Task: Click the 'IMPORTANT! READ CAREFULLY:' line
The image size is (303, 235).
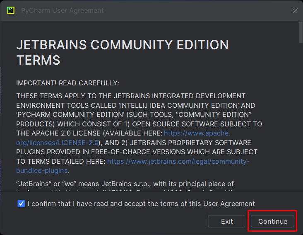Action: 68,83
